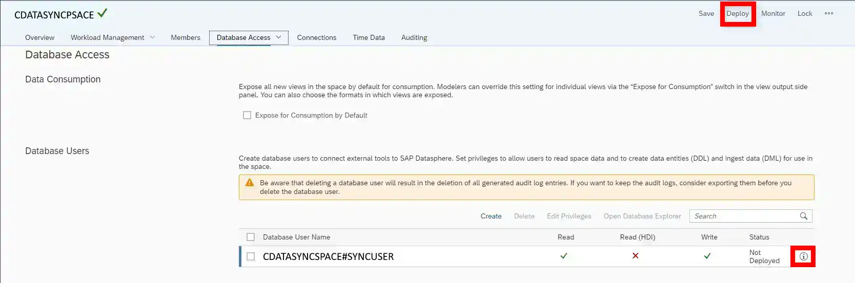Click the green Write checkmark for SYNCUSER
855x283 pixels.
707,256
